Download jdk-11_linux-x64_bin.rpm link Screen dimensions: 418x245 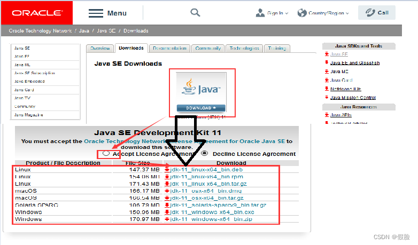tap(207, 177)
